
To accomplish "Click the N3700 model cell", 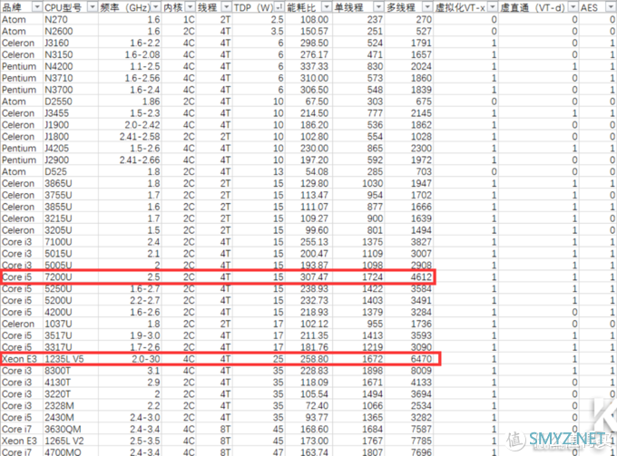I will click(x=71, y=90).
